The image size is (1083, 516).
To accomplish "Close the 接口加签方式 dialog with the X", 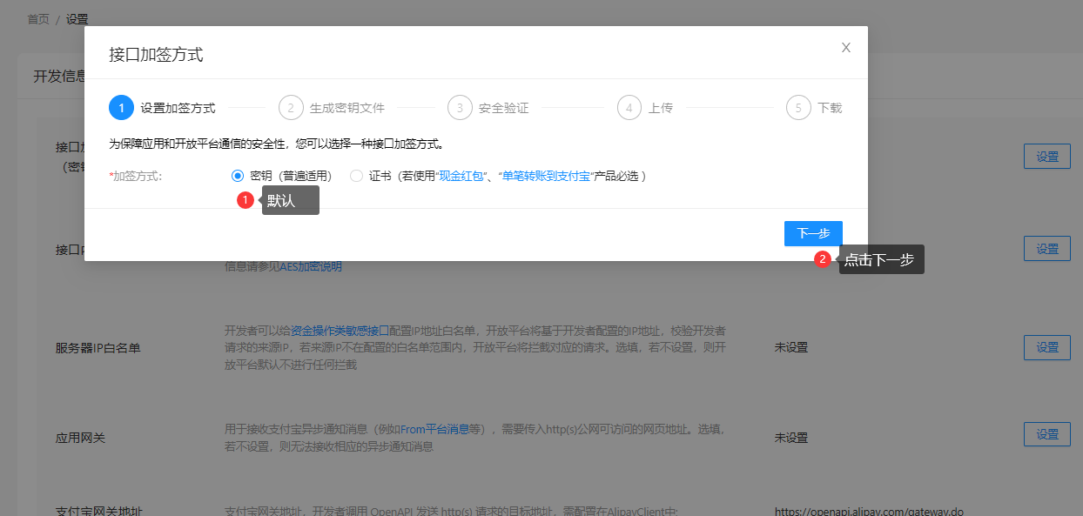I will point(845,48).
